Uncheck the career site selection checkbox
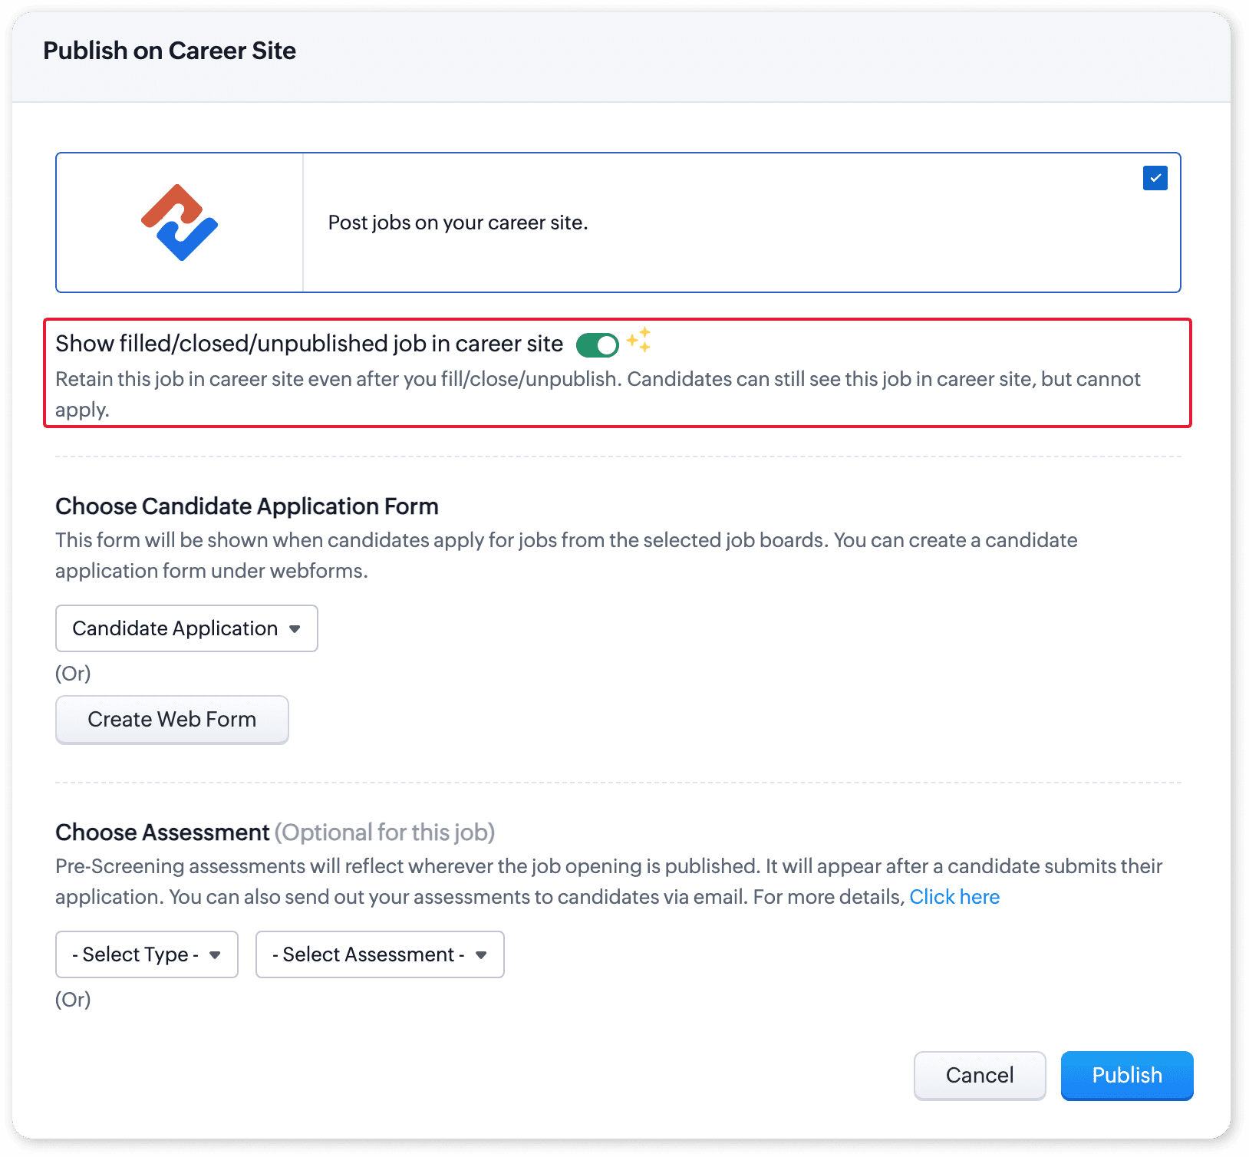This screenshot has width=1249, height=1157. tap(1155, 178)
